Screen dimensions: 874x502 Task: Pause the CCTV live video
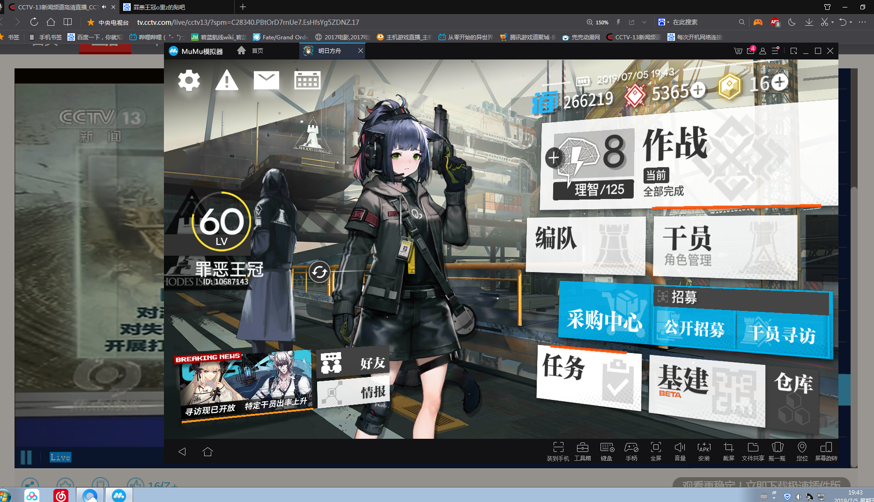click(26, 457)
